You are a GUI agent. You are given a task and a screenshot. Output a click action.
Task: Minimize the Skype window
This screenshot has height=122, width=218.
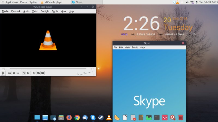[177, 43]
